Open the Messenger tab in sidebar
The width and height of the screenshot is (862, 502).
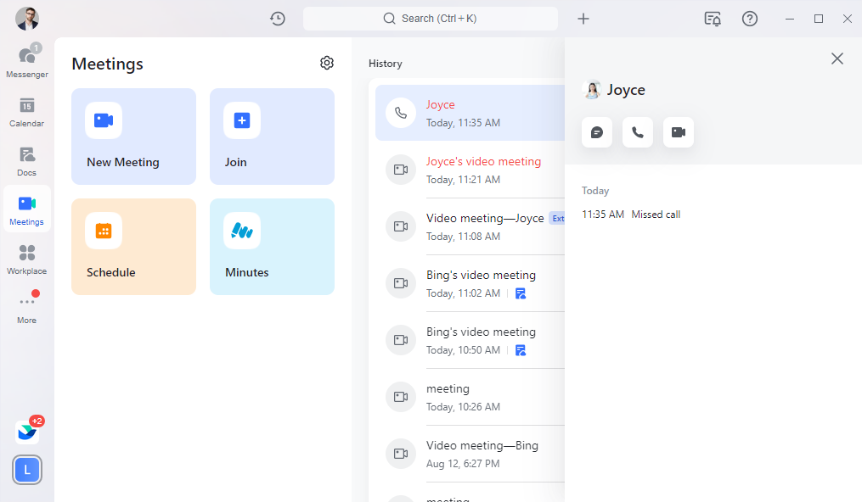point(27,62)
